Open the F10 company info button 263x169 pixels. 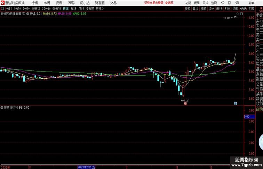(227, 9)
